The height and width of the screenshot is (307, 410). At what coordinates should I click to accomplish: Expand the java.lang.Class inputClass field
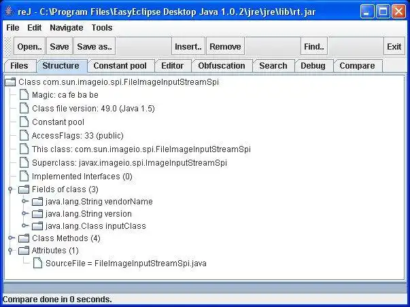[x=24, y=225]
